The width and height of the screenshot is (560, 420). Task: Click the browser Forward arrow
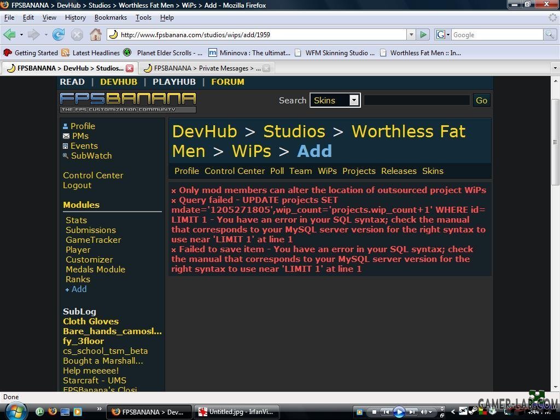pyautogui.click(x=33, y=34)
